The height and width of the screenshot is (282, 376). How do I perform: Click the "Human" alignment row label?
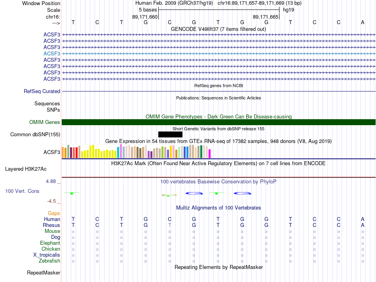pos(52,219)
